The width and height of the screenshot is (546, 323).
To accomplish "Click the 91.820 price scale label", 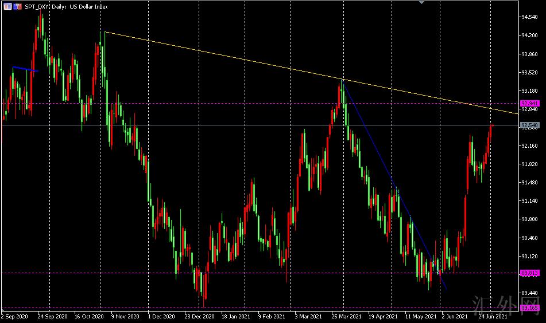I will click(x=529, y=164).
